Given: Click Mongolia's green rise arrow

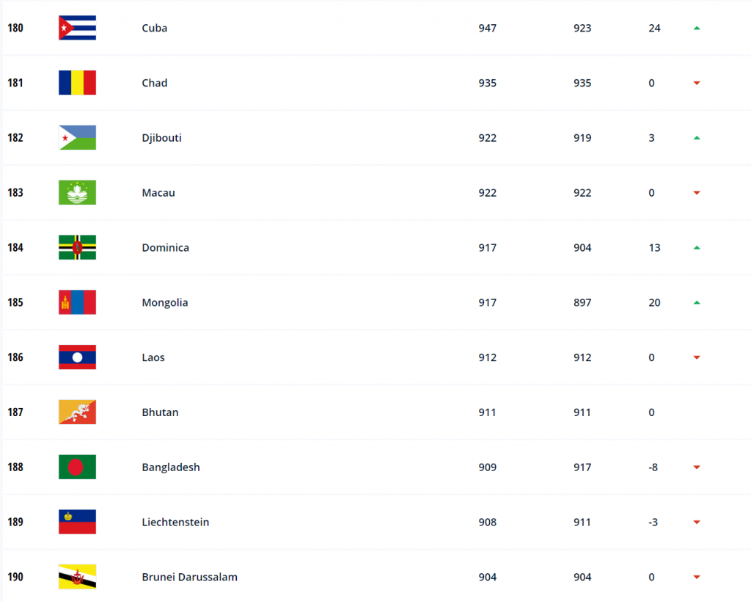Looking at the screenshot, I should point(697,302).
